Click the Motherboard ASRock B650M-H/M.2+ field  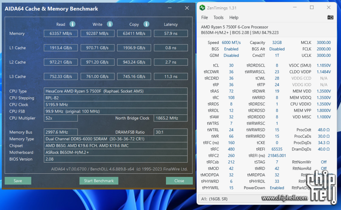(116, 152)
